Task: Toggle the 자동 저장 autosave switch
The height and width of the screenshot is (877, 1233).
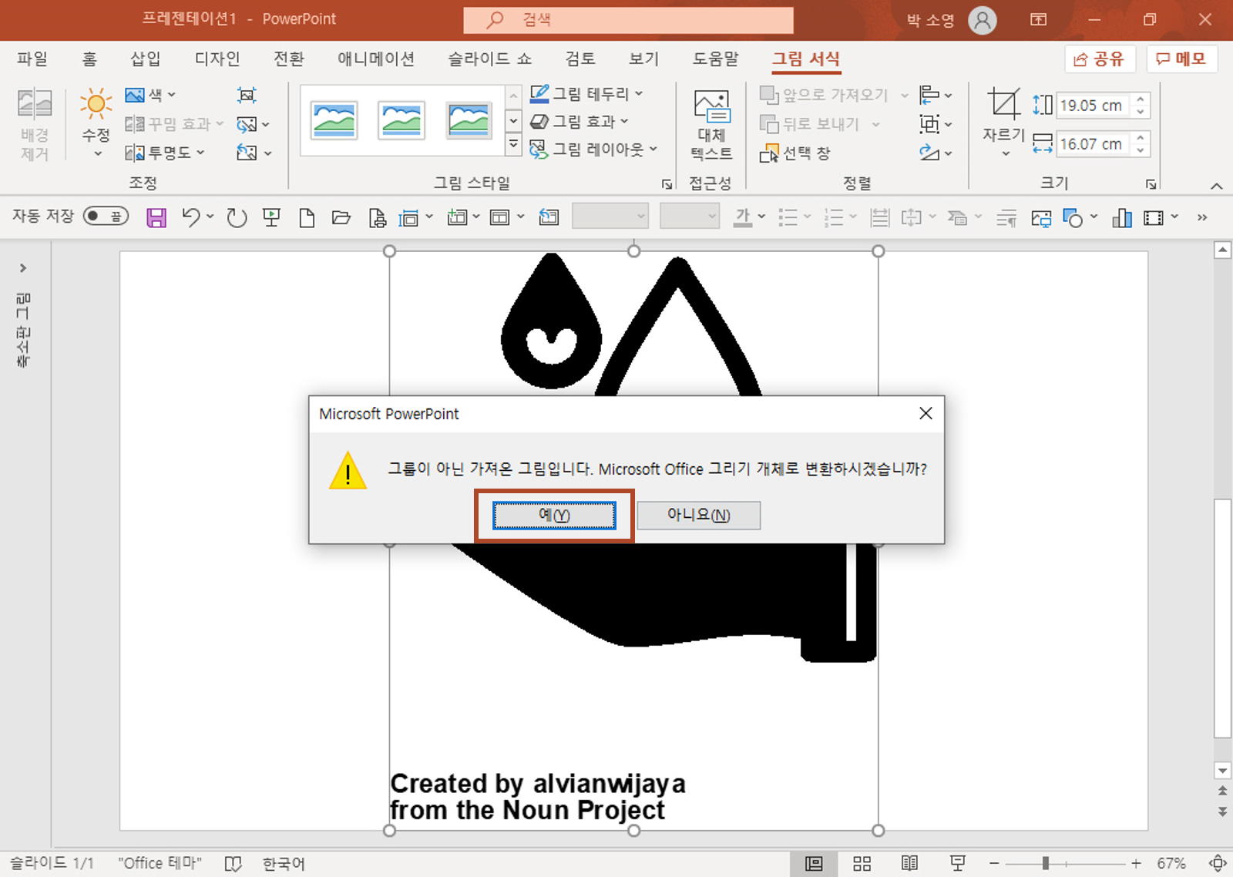Action: tap(106, 217)
